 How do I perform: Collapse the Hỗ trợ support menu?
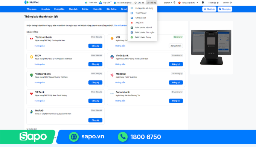[x=152, y=3]
